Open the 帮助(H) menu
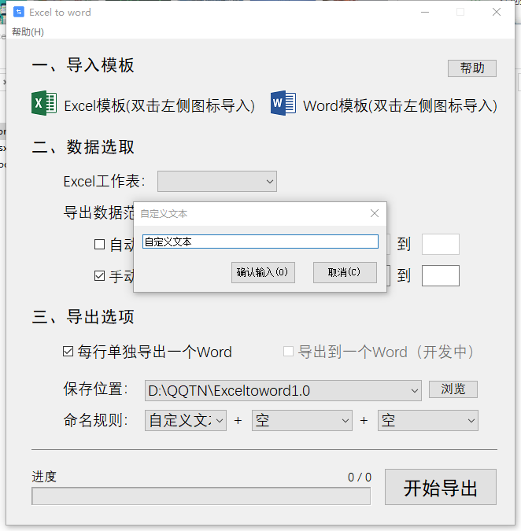 point(28,31)
